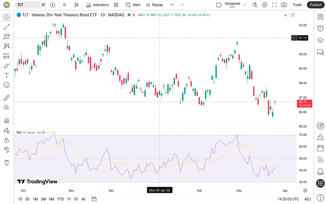The image size is (326, 204).
Task: Select the forecasting and measurement tools
Action: click(x=7, y=56)
